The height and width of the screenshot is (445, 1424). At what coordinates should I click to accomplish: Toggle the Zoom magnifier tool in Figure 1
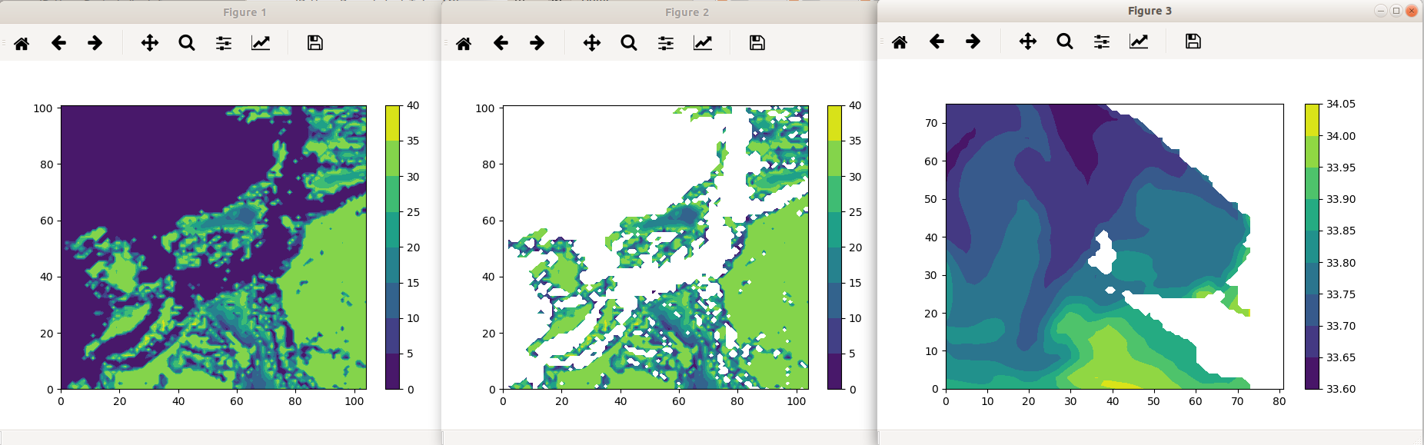point(187,43)
